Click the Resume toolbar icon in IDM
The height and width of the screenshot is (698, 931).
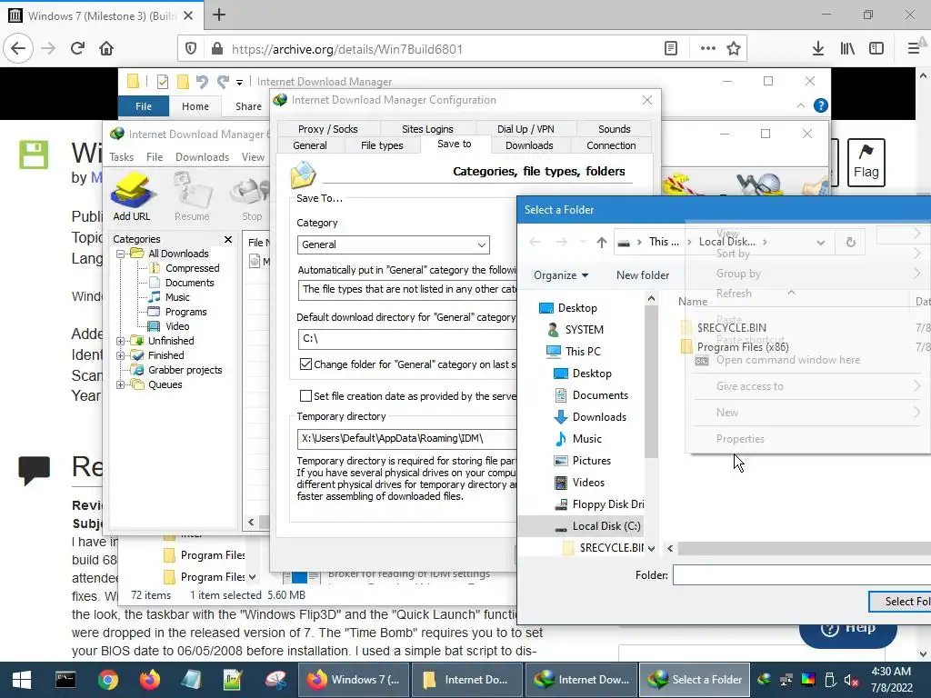pyautogui.click(x=192, y=197)
